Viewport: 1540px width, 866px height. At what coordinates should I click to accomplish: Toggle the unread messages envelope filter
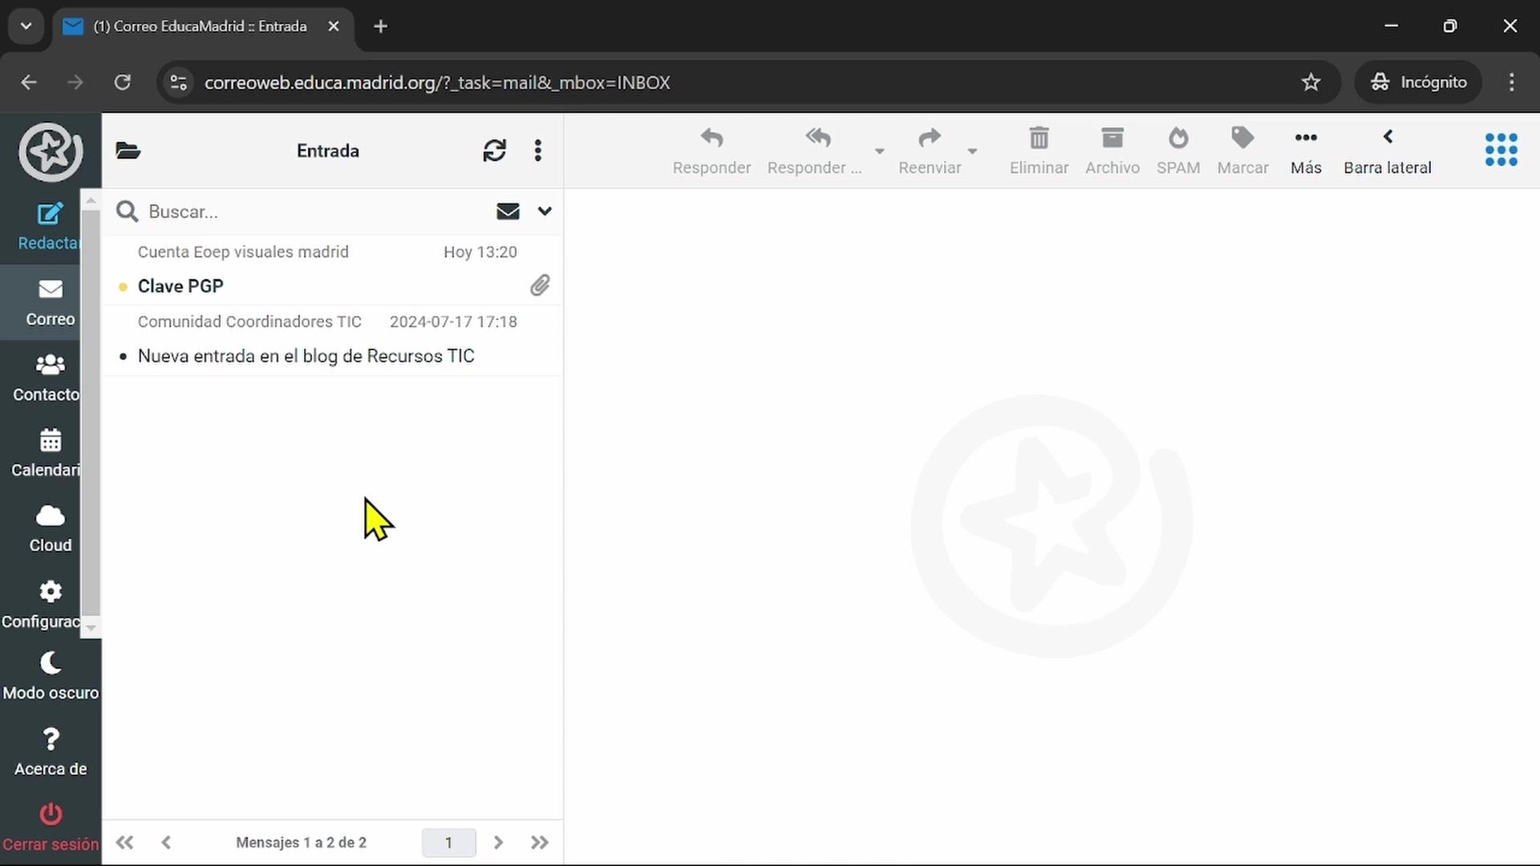coord(508,212)
